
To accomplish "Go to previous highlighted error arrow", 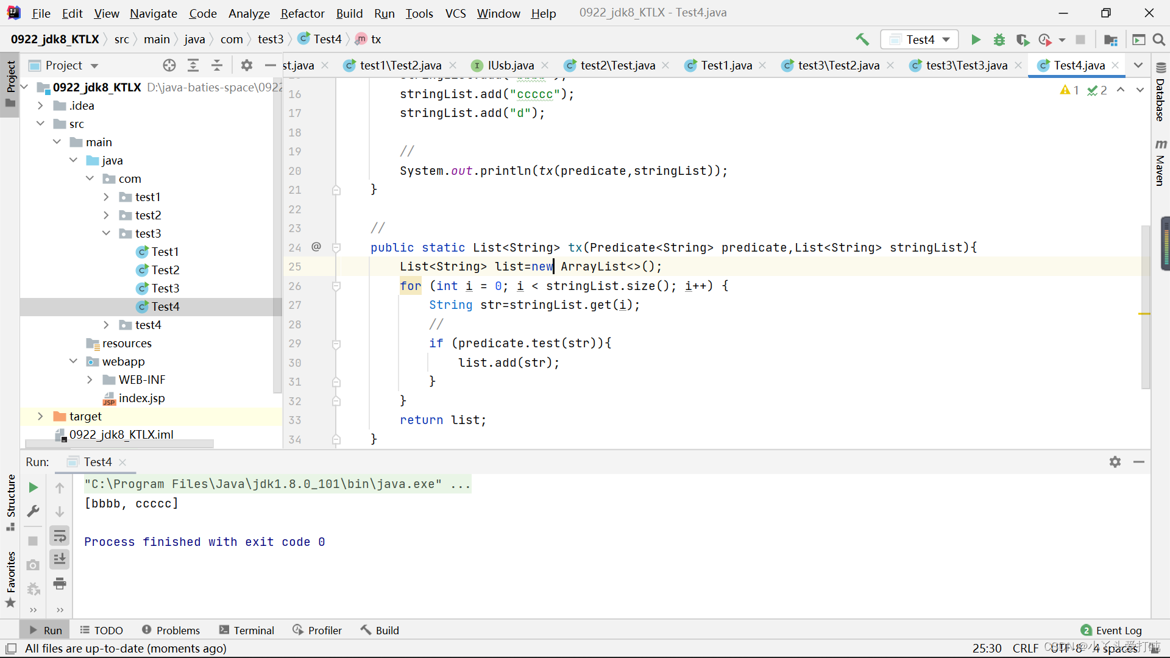I will [1121, 90].
